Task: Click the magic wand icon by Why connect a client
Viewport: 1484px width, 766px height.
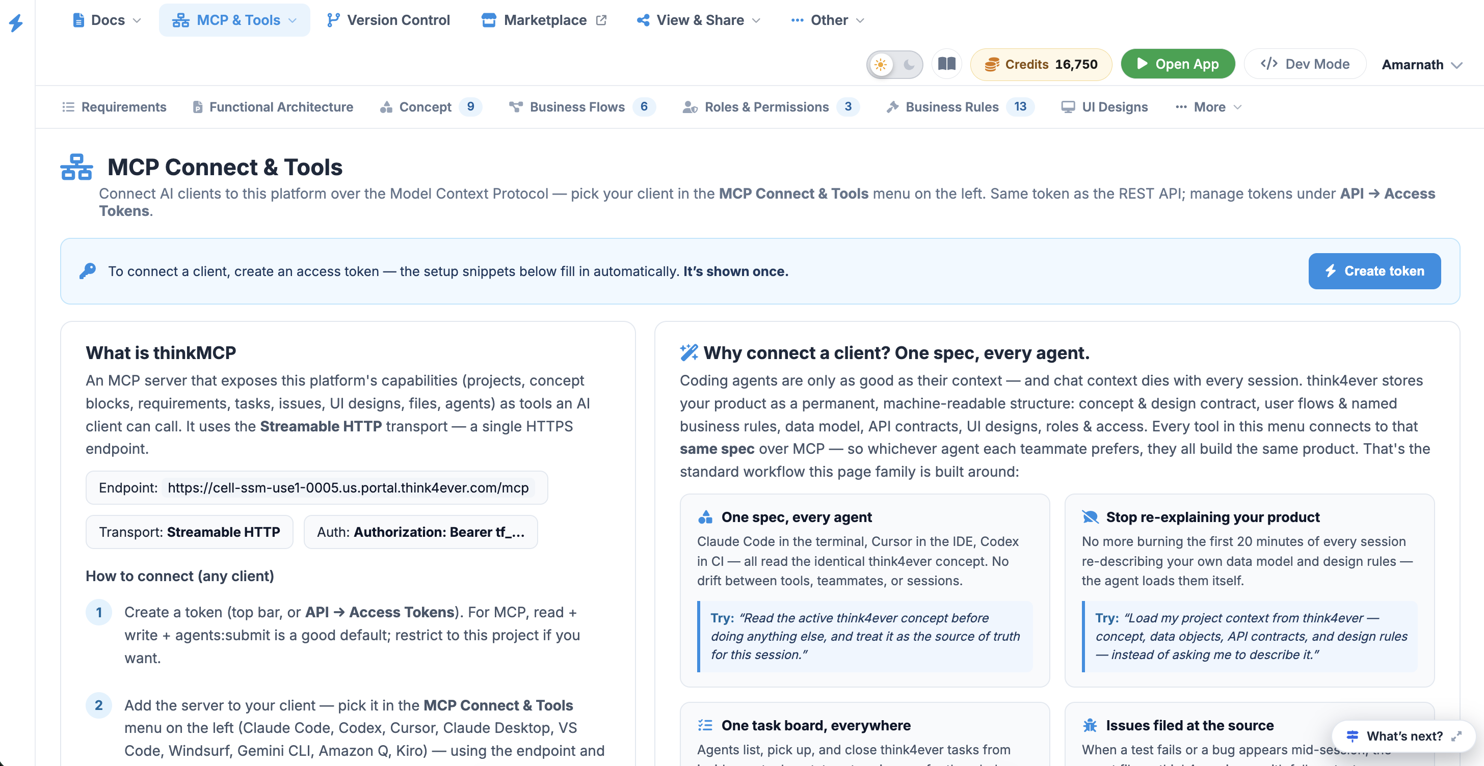Action: [x=689, y=352]
